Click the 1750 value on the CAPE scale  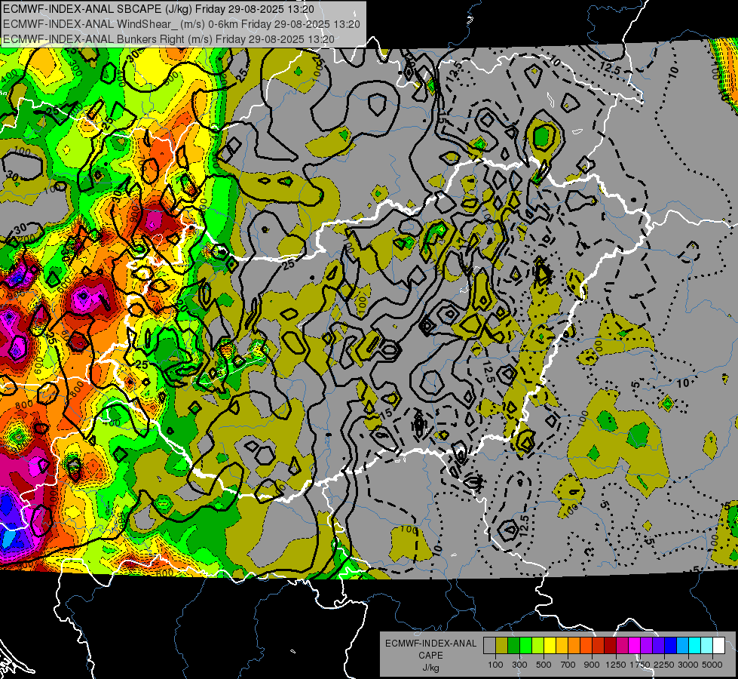click(x=640, y=665)
